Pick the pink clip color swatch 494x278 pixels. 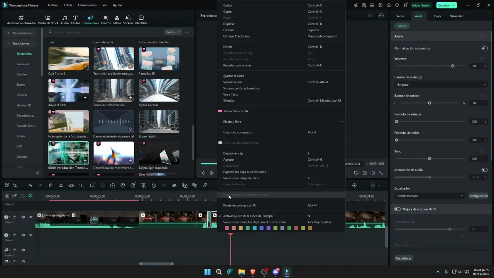[227, 228]
